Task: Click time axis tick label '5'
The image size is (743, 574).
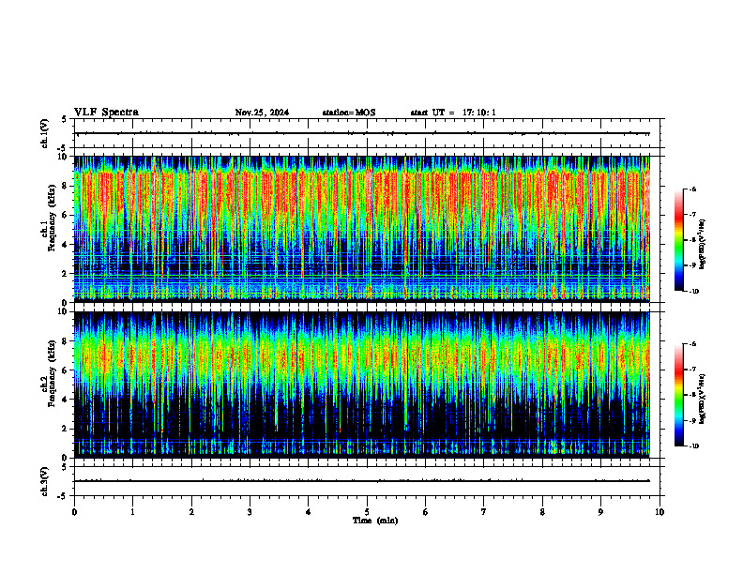Action: pyautogui.click(x=367, y=512)
